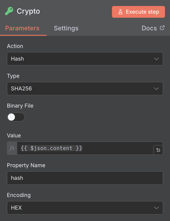The height and width of the screenshot is (221, 170).
Task: Toggle the Binary File switch
Action: click(x=16, y=117)
